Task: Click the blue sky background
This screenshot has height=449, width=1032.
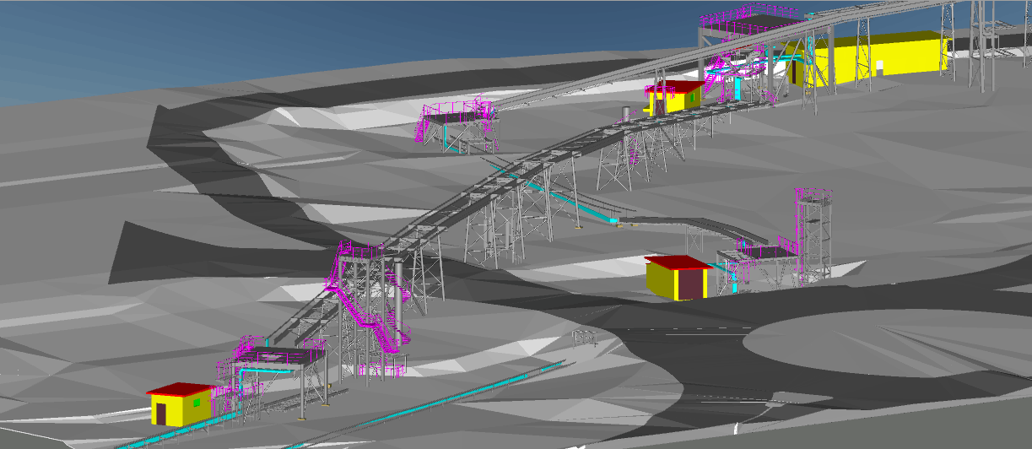Action: pyautogui.click(x=253, y=34)
